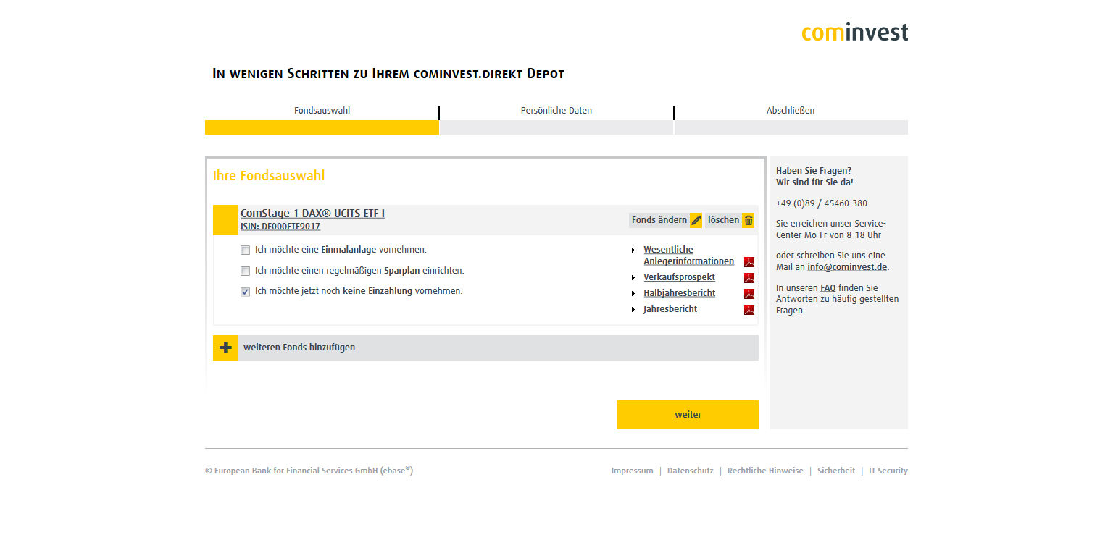Open PDF icon next to Verkaufsprospekt

(x=749, y=278)
